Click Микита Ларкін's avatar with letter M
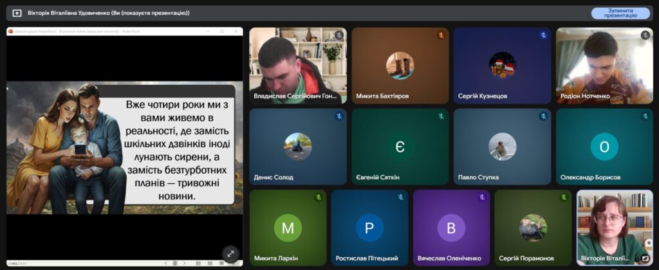 click(x=288, y=228)
